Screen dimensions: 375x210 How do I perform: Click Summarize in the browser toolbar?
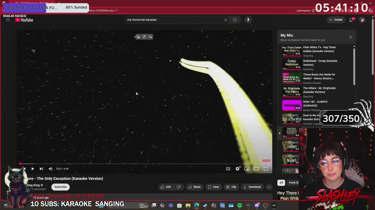pos(303,10)
